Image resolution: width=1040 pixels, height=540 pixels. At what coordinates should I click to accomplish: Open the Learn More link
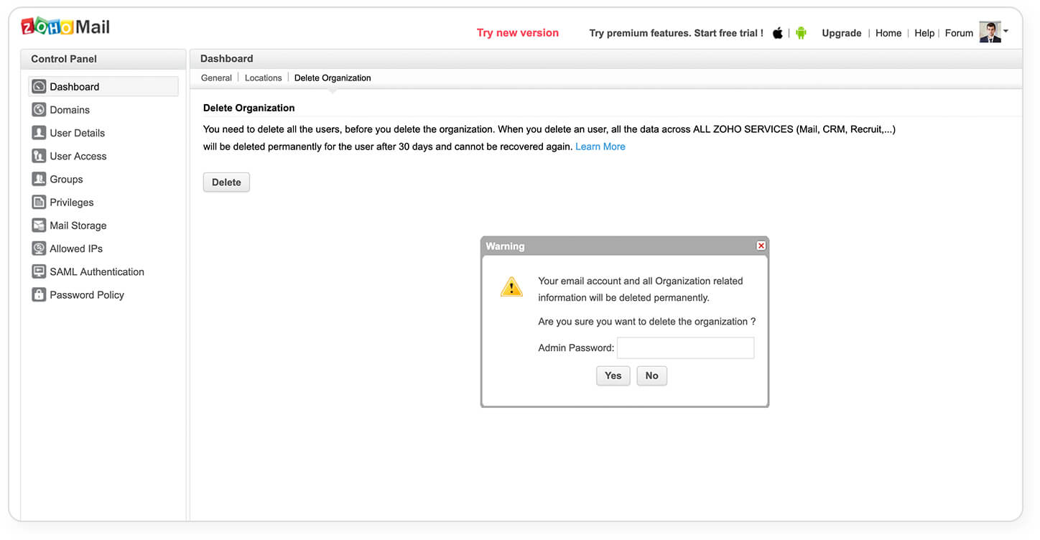(600, 146)
